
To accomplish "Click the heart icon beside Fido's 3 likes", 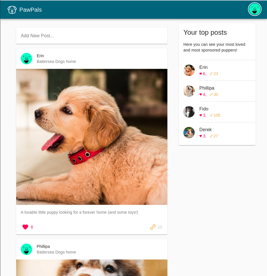I will (201, 115).
